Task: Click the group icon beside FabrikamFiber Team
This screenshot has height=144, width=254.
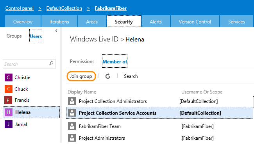Action: pyautogui.click(x=72, y=126)
